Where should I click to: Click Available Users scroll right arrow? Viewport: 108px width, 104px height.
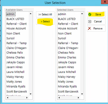27,97
